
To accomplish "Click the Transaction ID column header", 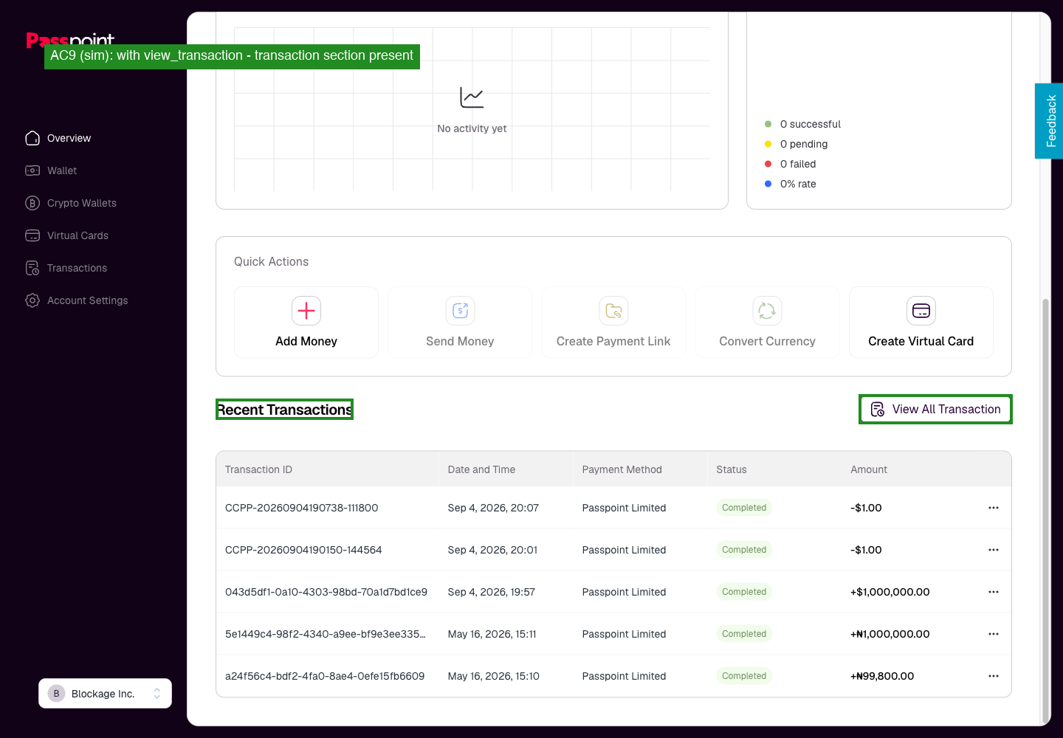I will pos(258,469).
